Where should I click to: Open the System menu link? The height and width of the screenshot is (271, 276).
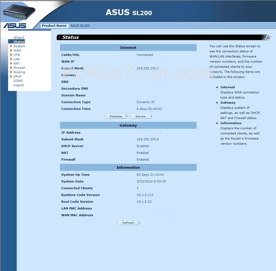point(19,46)
